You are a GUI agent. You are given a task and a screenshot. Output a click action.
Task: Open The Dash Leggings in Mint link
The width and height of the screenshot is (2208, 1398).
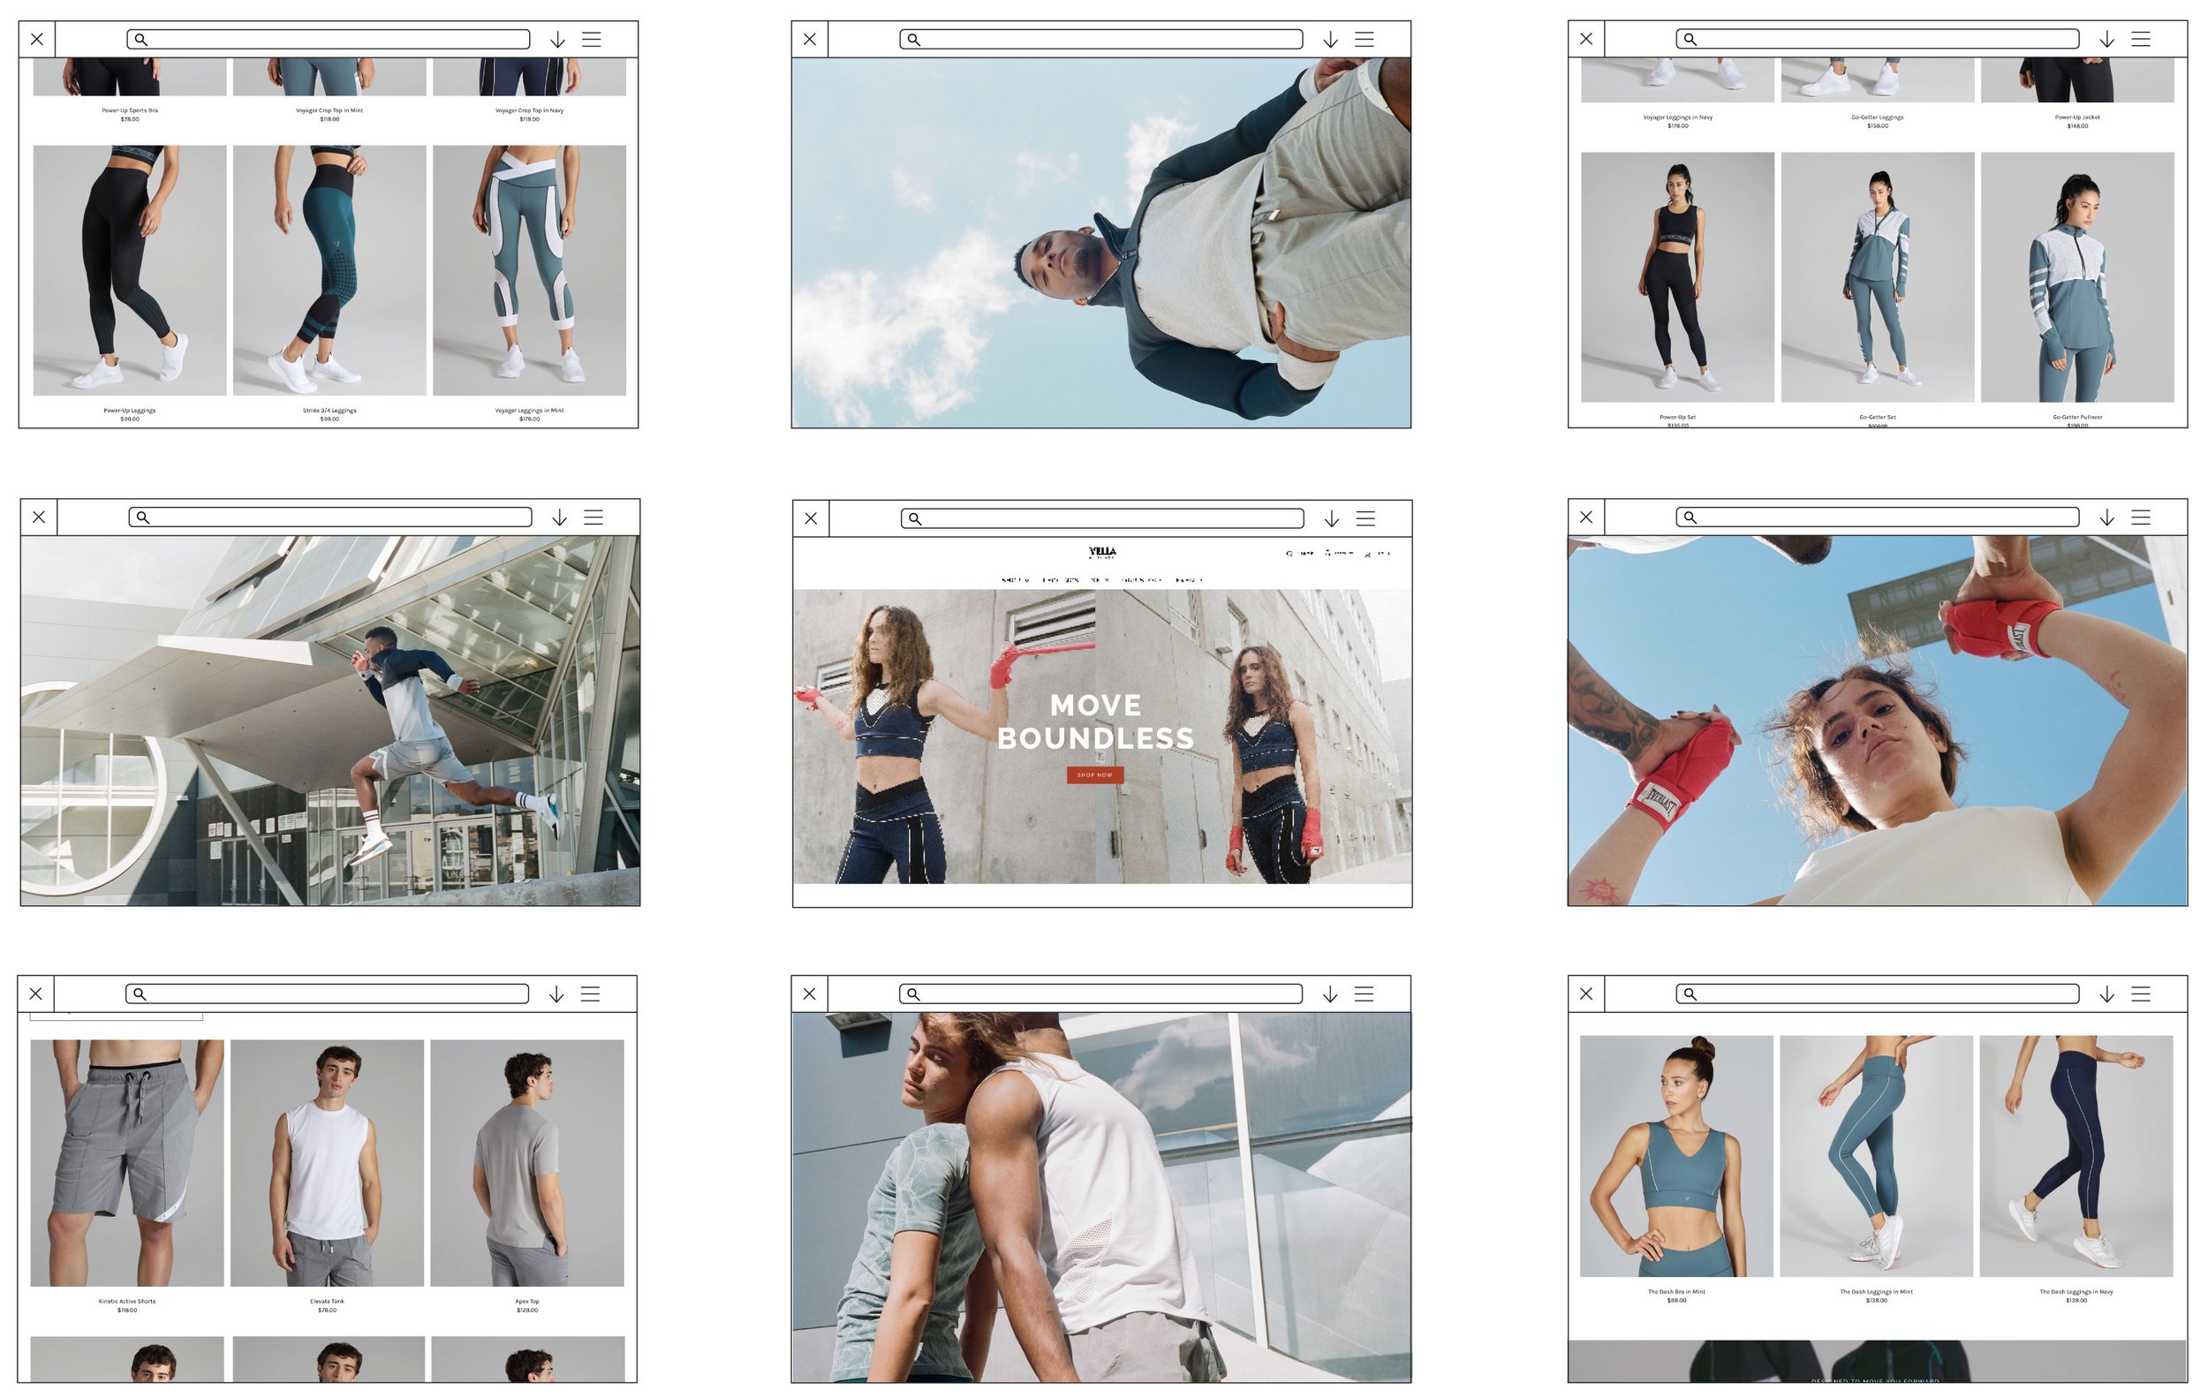pyautogui.click(x=1876, y=1293)
